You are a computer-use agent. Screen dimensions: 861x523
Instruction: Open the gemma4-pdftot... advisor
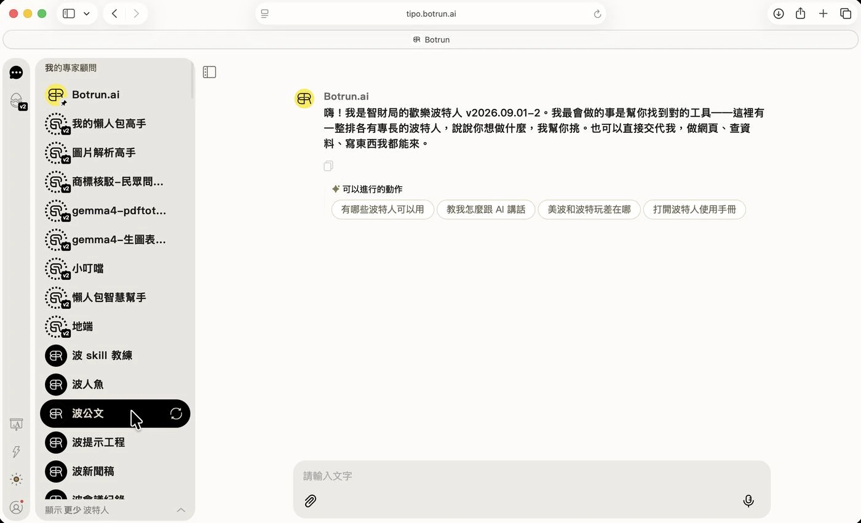(x=115, y=210)
